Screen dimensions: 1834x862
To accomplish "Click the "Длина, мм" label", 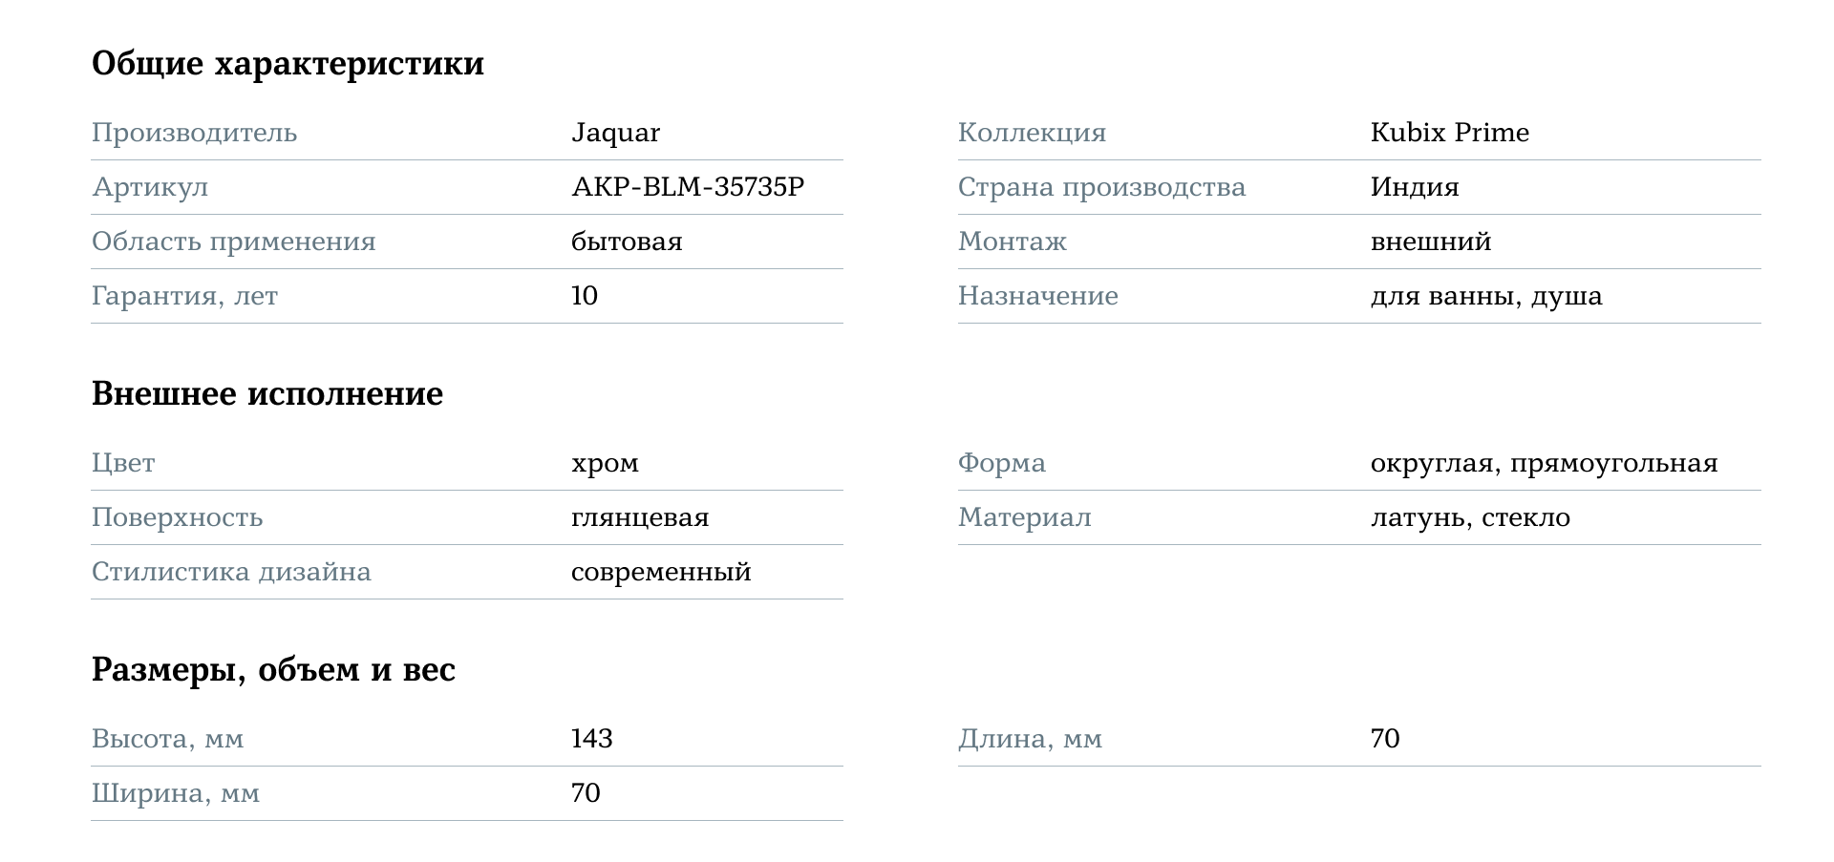I will point(1030,739).
